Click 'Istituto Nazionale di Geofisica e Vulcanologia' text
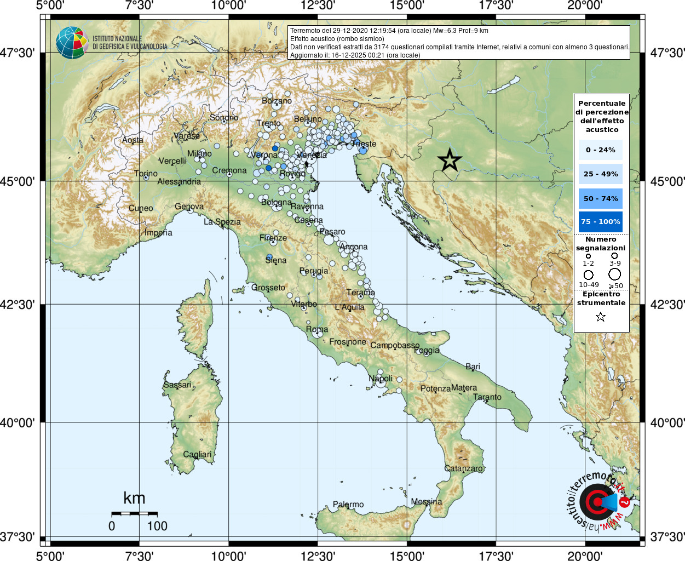The width and height of the screenshot is (685, 561). pyautogui.click(x=130, y=43)
